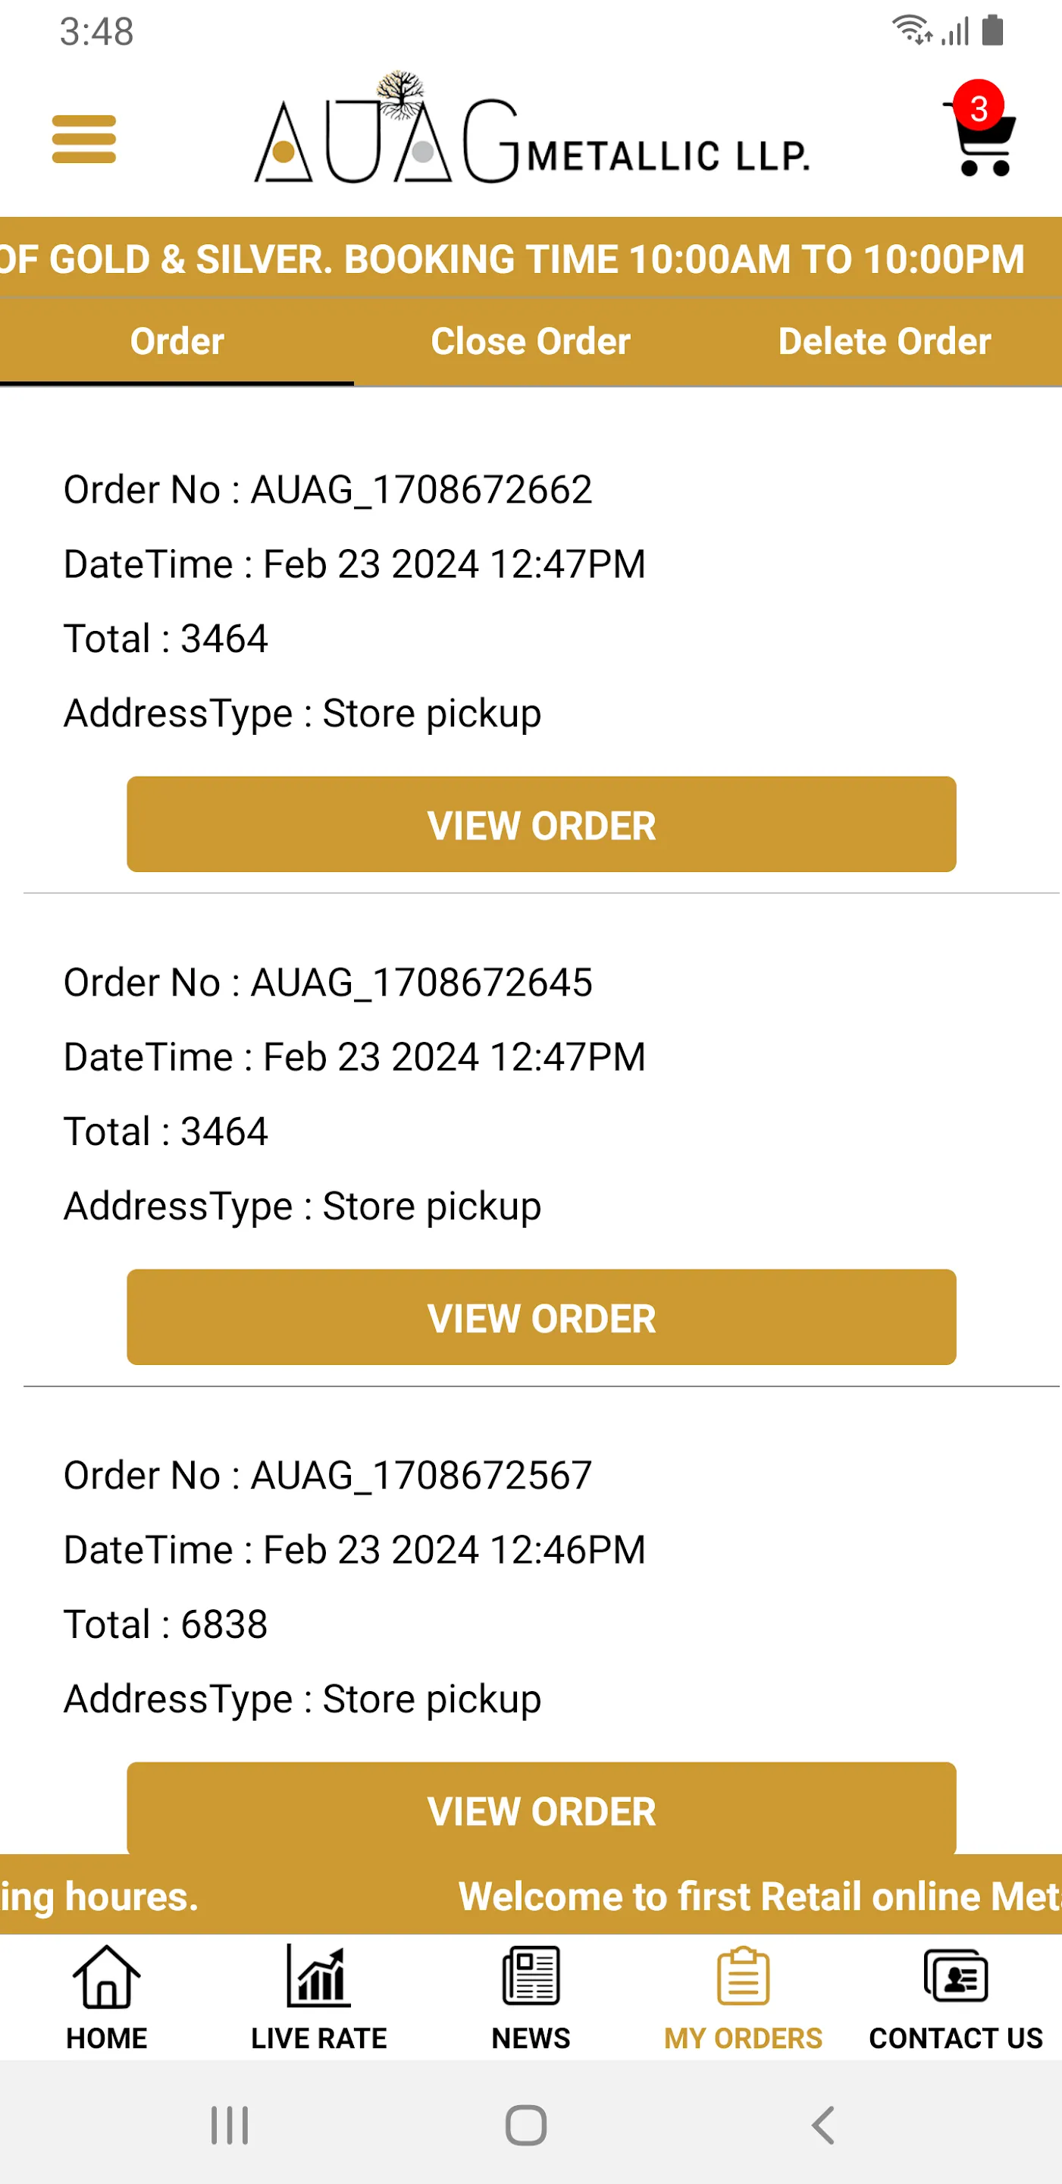Tap the booking time scrolling banner
Viewport: 1062px width, 2184px height.
(x=531, y=259)
